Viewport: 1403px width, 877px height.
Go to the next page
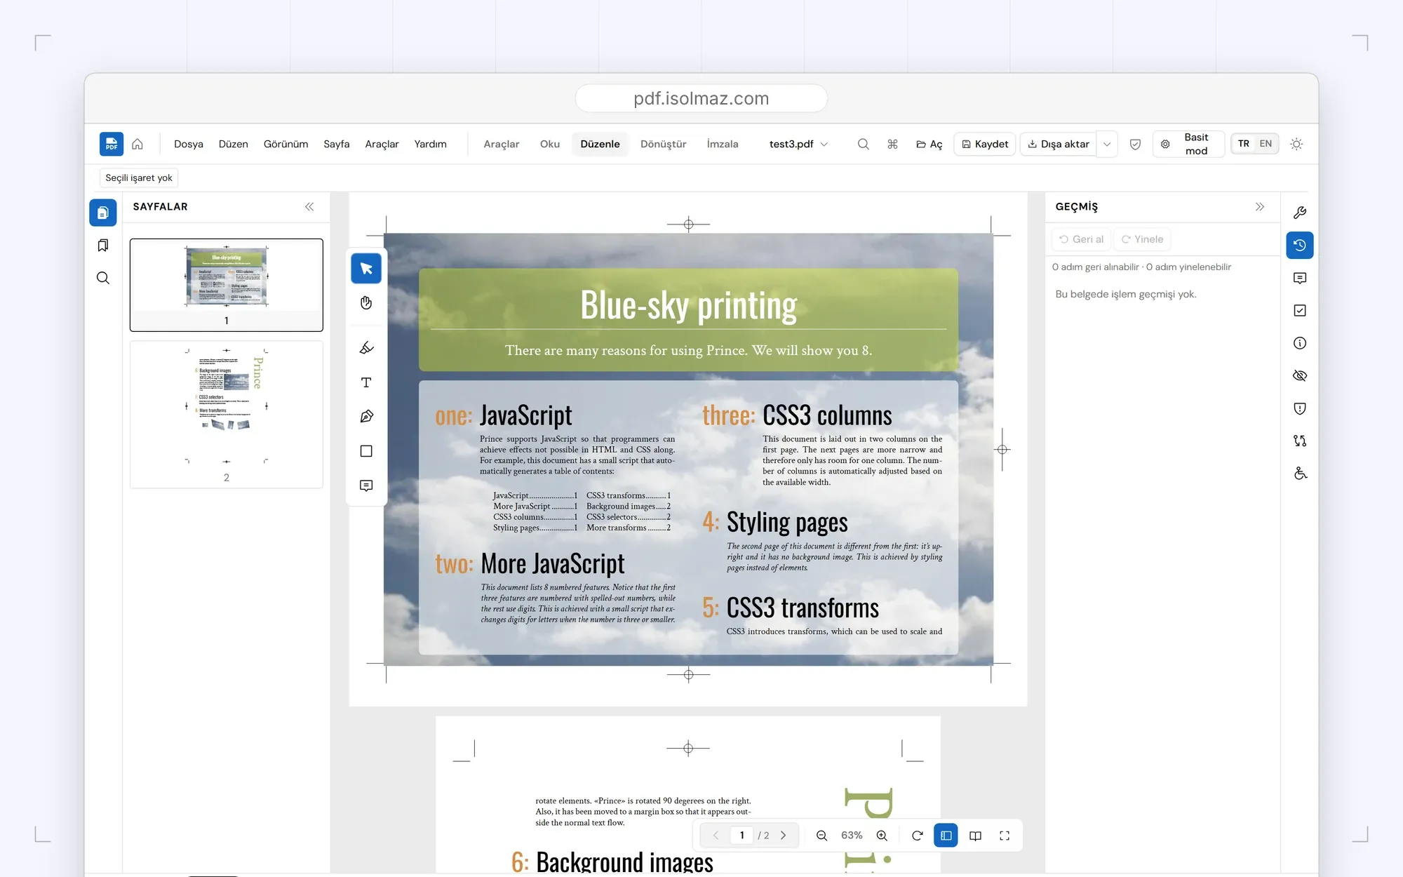point(784,836)
